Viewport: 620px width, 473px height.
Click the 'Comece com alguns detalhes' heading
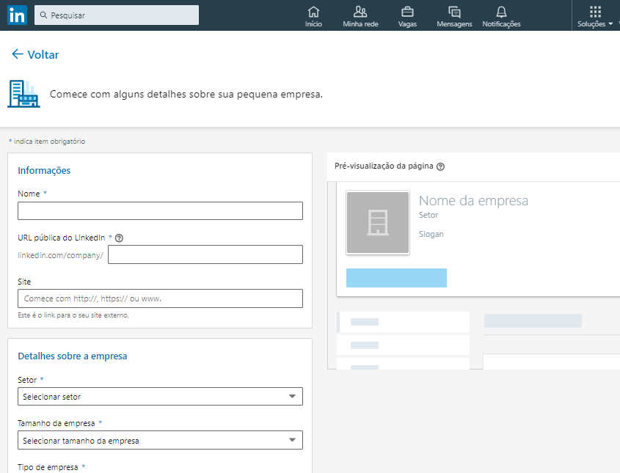tap(186, 95)
